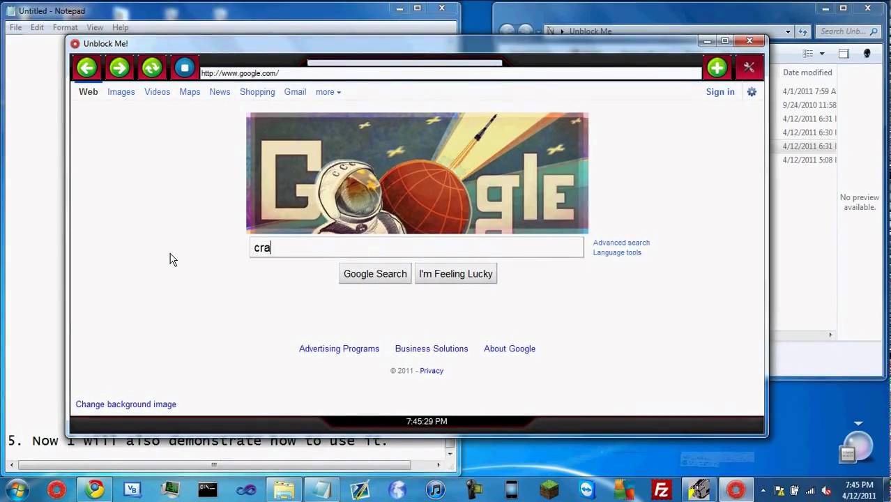Expand the Explorer address bar dropdown arrow

(x=788, y=31)
